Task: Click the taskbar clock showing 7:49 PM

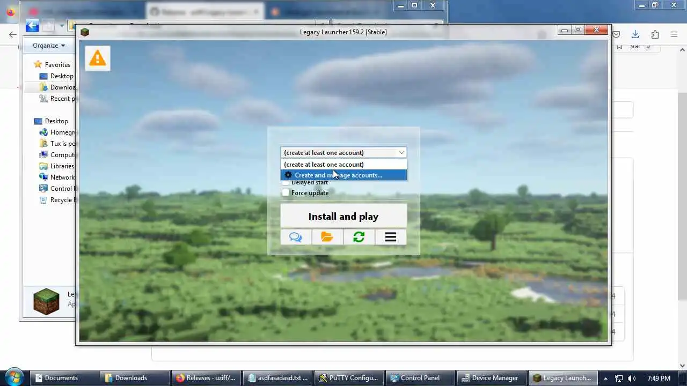Action: pos(659,378)
